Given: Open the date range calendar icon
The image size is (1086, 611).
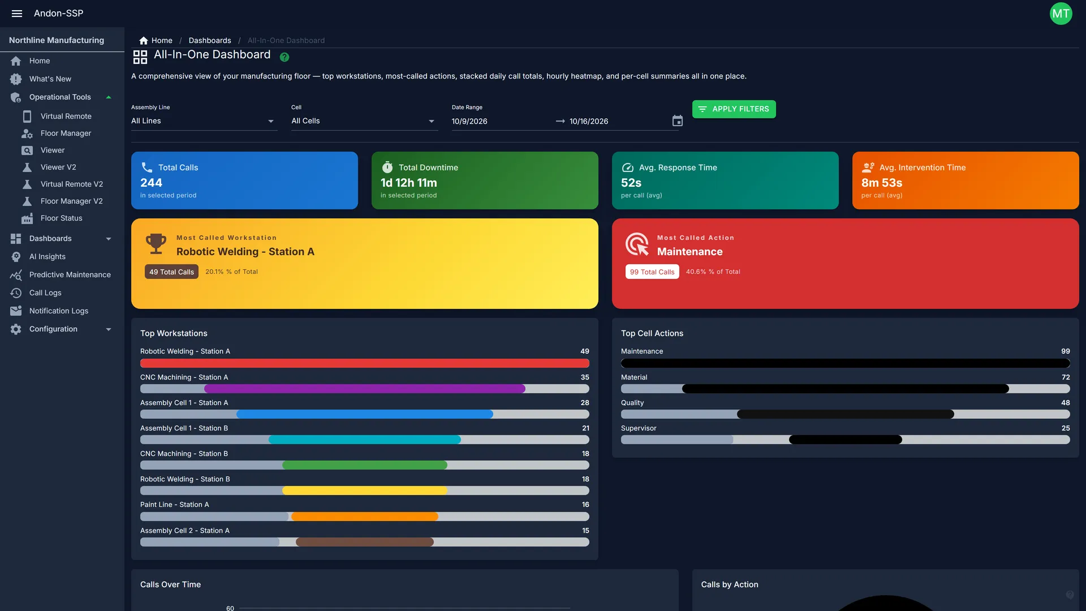Looking at the screenshot, I should pos(678,121).
